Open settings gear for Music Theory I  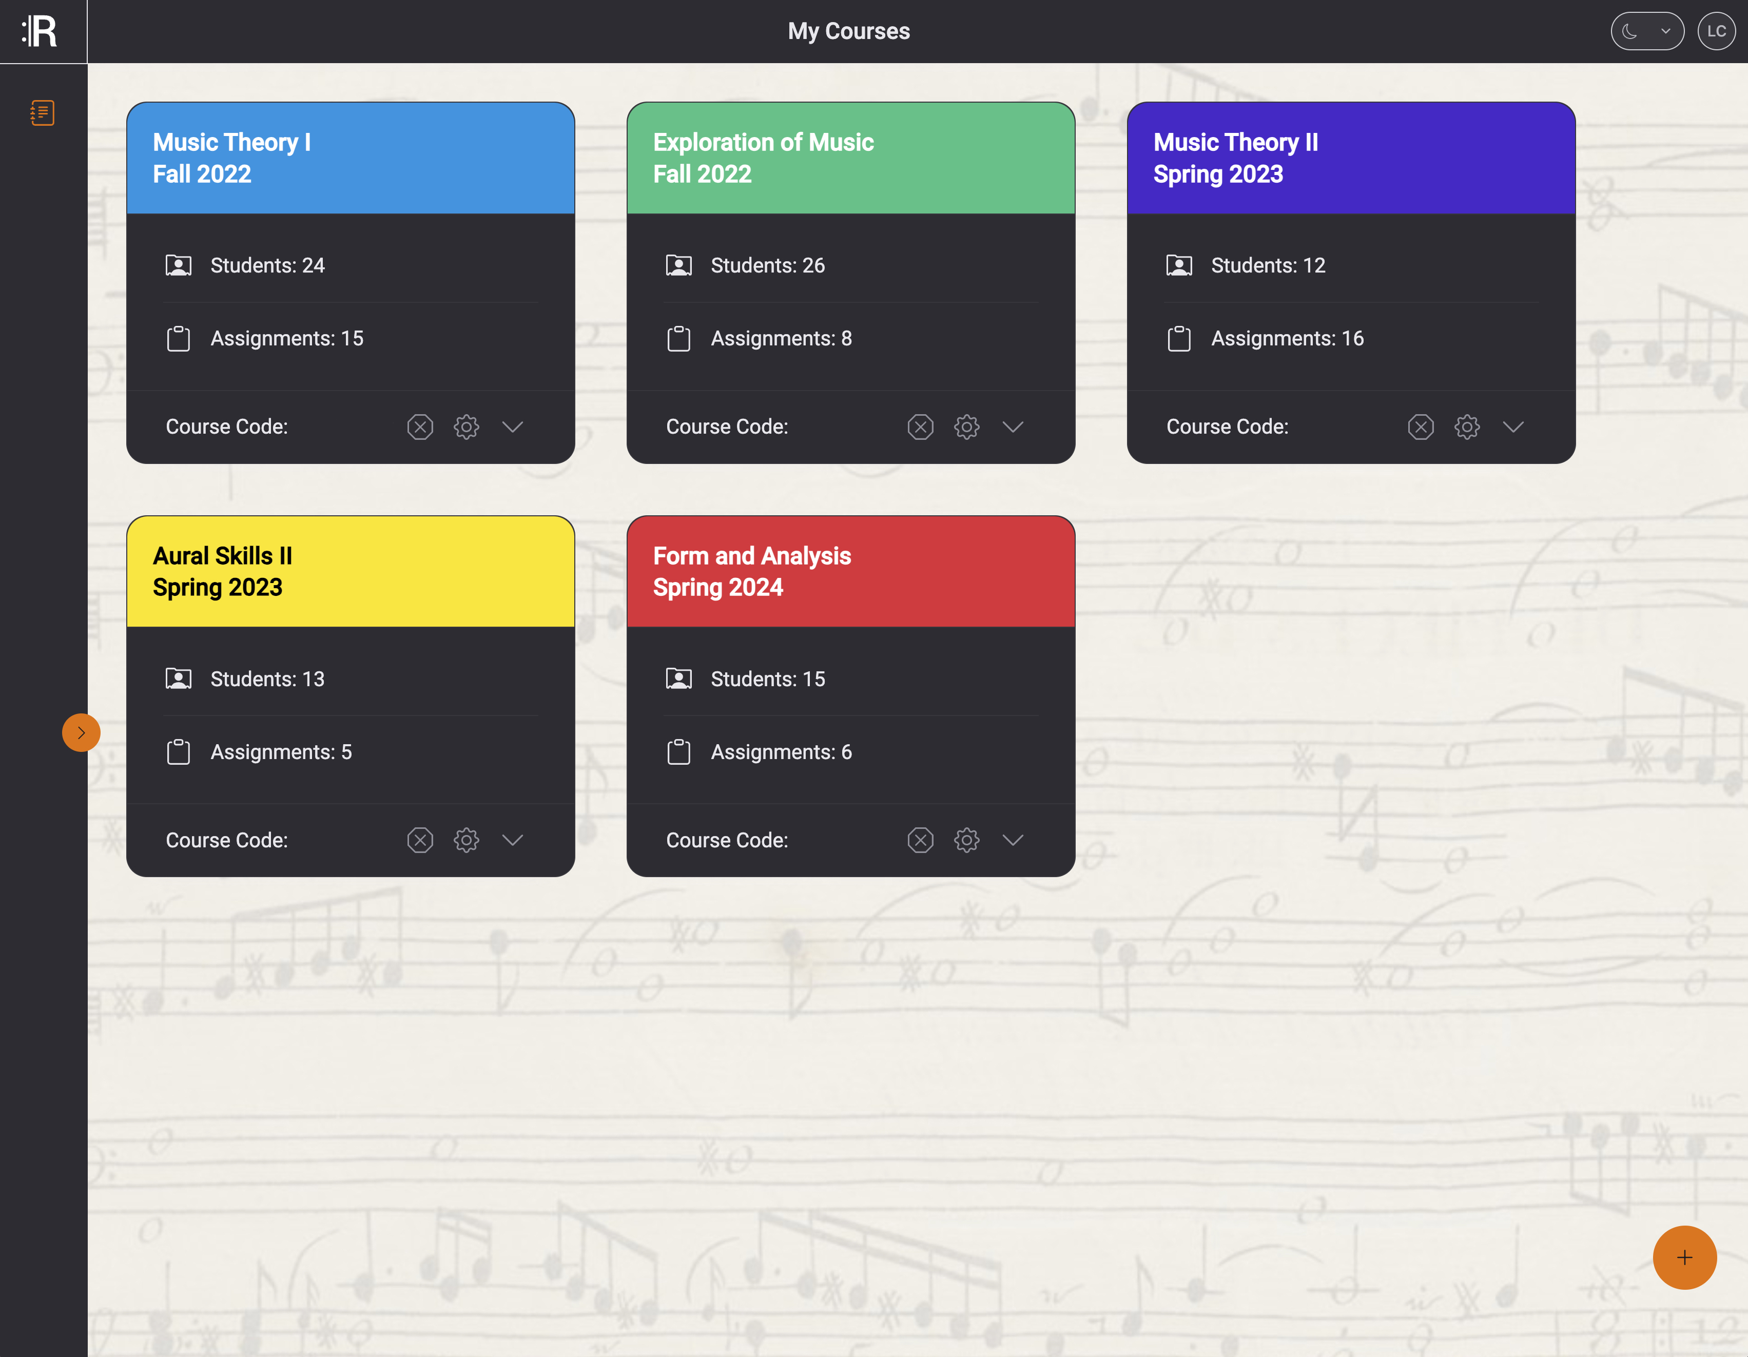tap(466, 427)
